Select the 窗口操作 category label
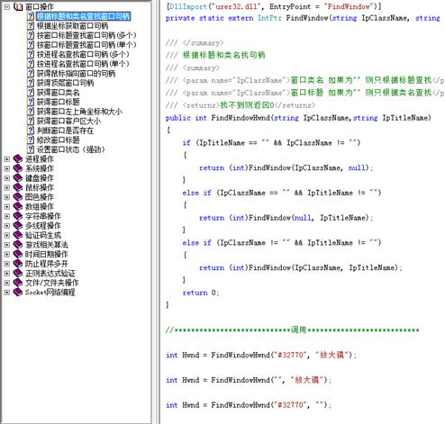 click(40, 6)
